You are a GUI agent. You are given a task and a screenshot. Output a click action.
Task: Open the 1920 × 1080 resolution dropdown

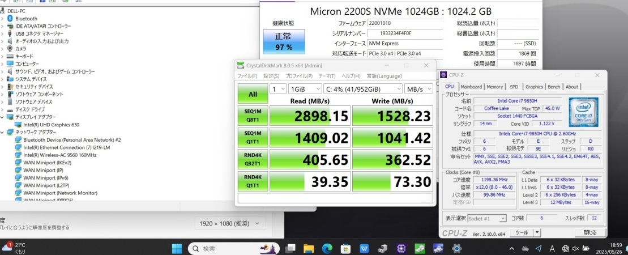[230, 223]
